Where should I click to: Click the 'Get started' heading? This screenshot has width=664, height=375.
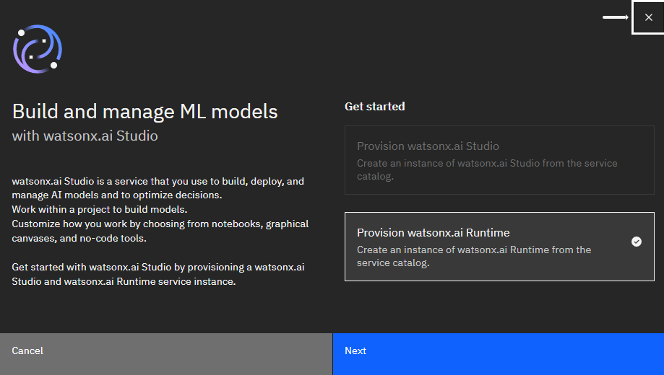point(374,107)
